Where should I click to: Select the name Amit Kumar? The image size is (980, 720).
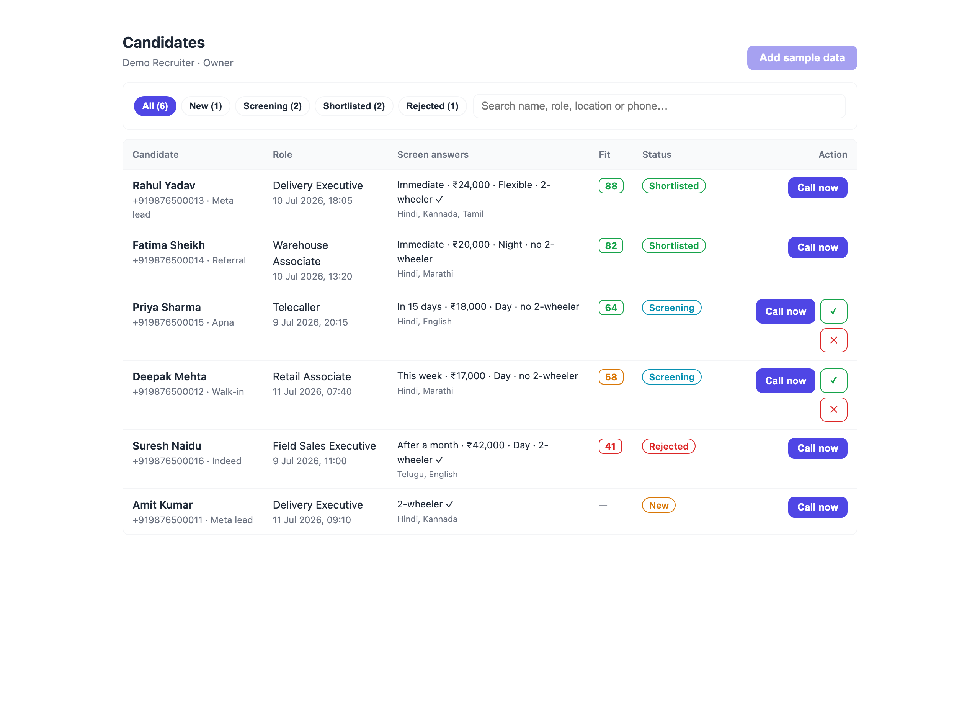pos(162,504)
